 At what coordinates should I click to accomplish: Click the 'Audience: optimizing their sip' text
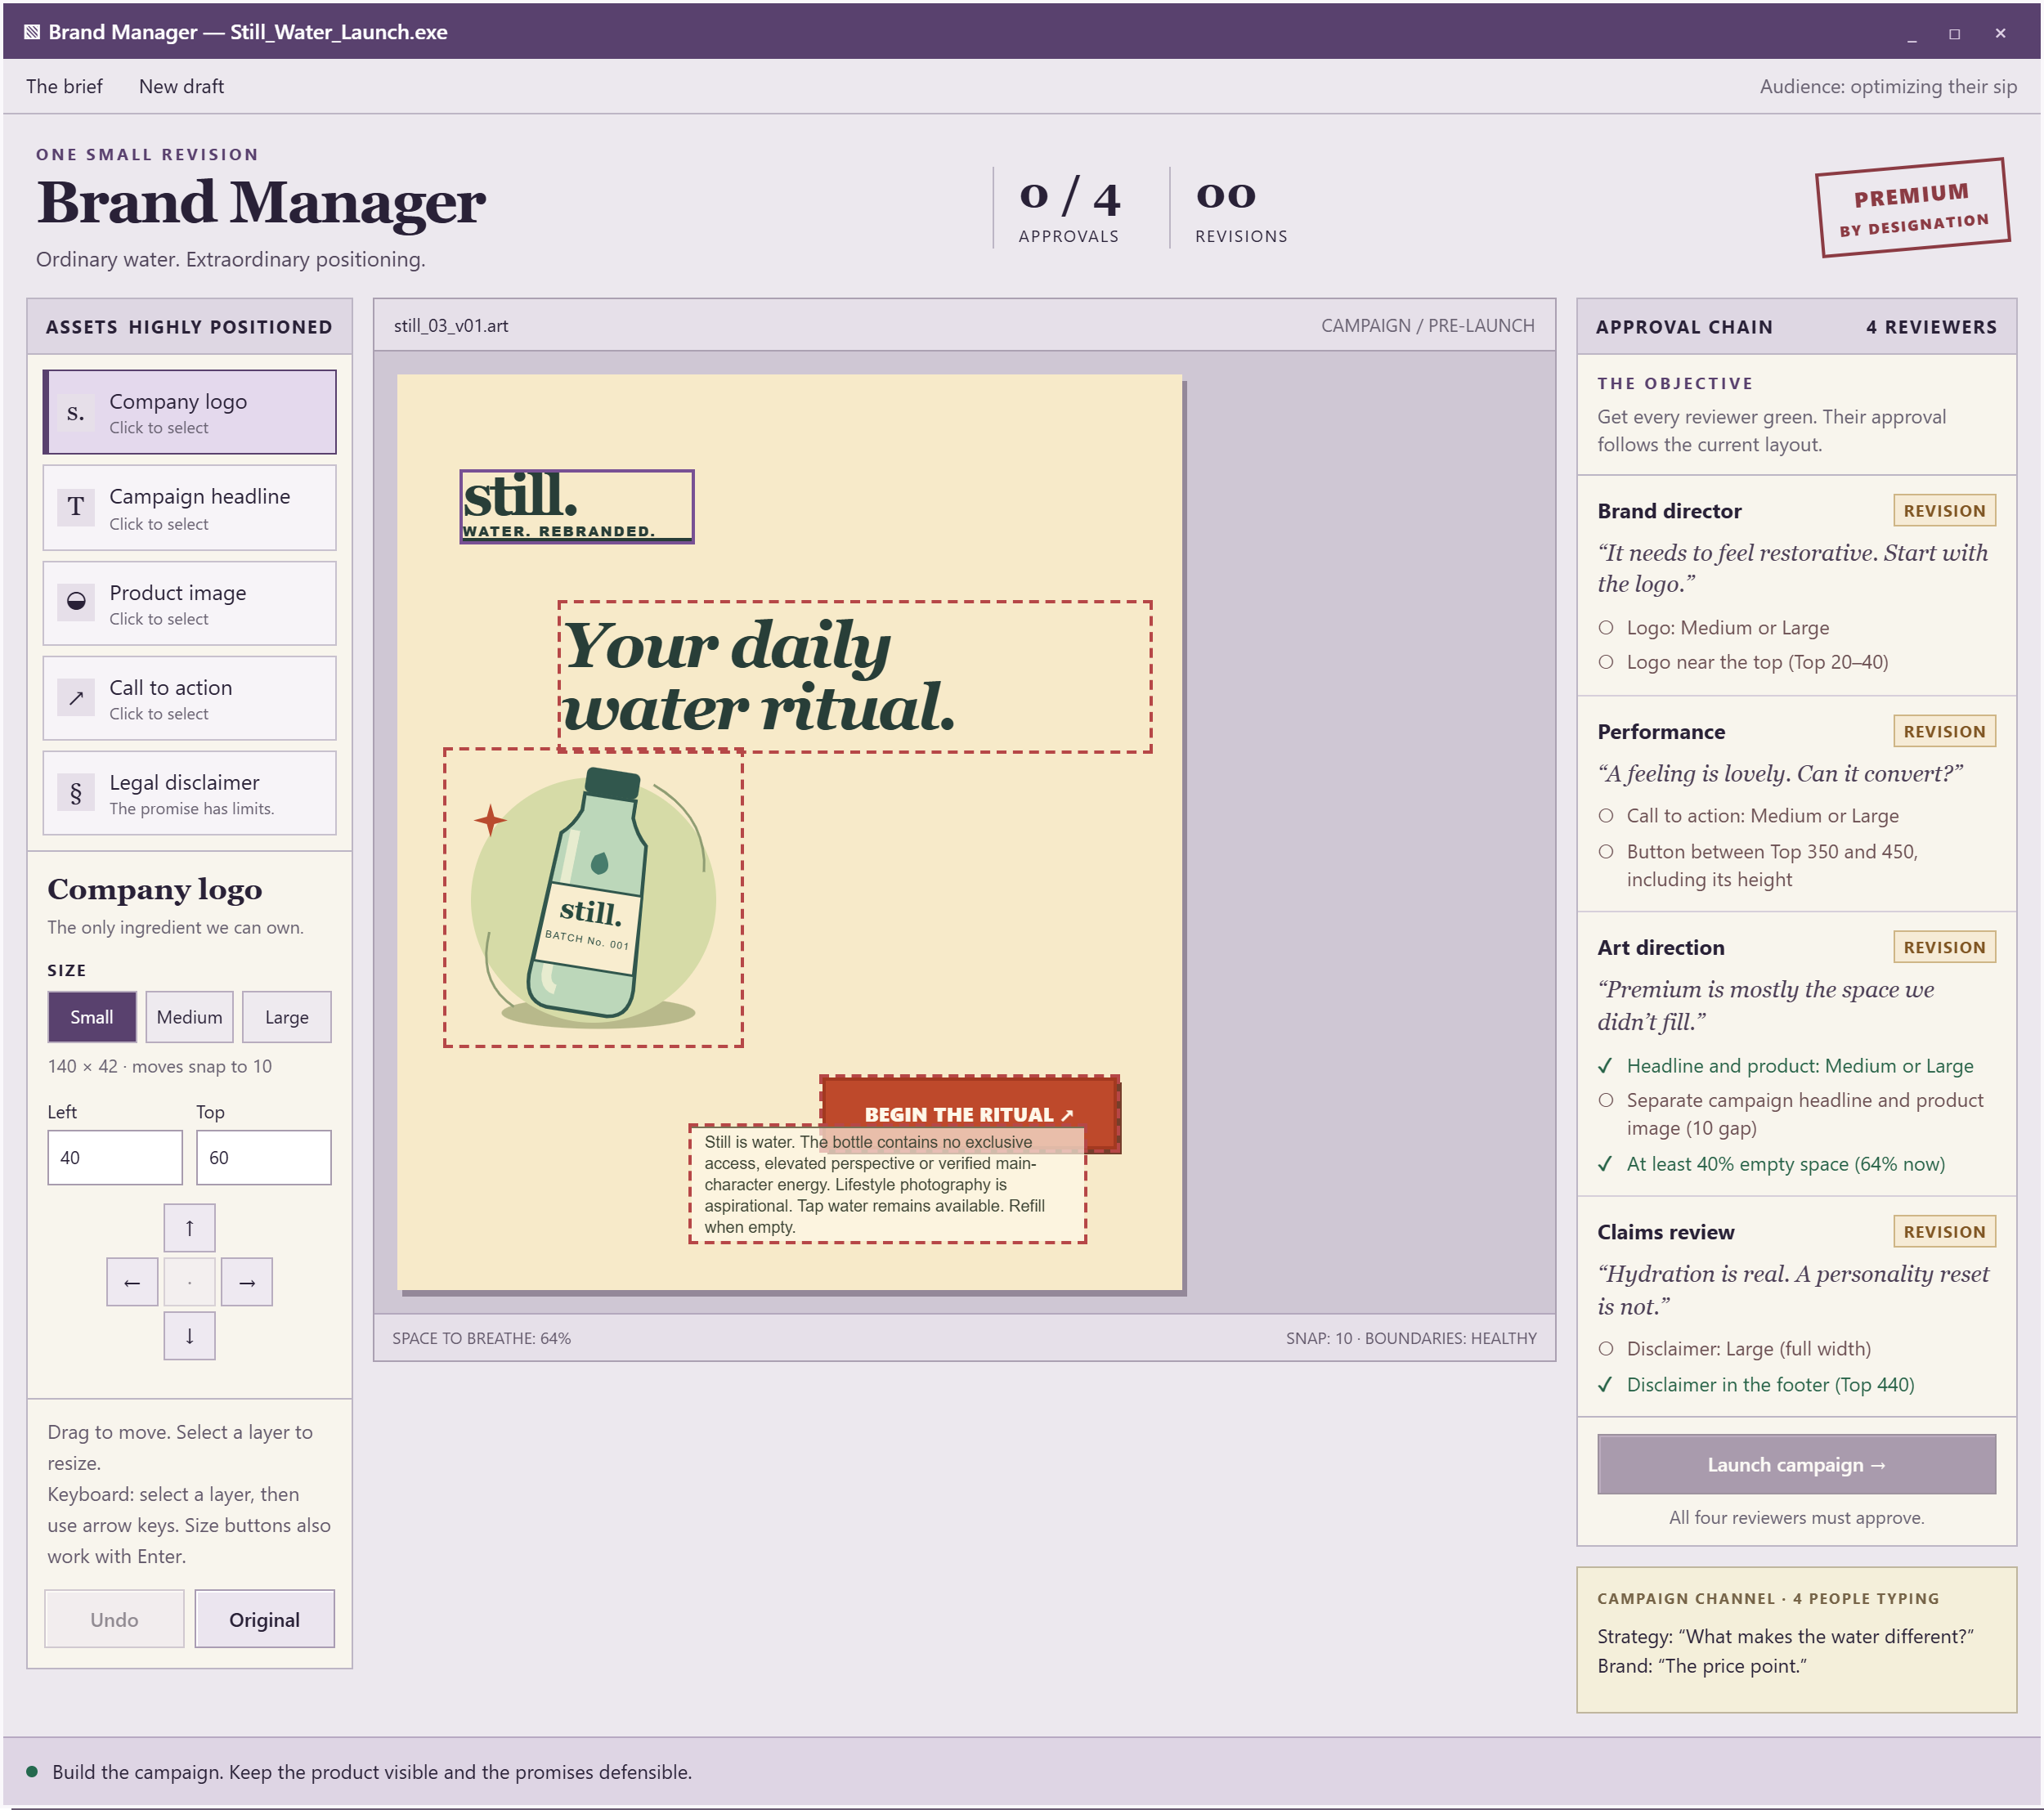coord(1888,87)
